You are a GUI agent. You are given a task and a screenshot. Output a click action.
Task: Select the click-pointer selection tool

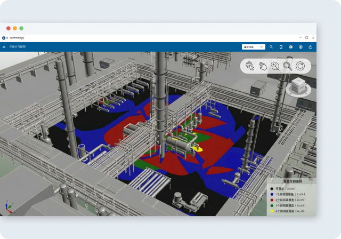pos(250,66)
